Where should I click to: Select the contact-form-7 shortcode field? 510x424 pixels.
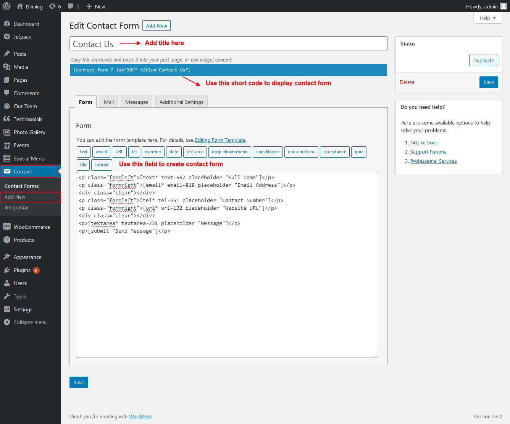(228, 70)
